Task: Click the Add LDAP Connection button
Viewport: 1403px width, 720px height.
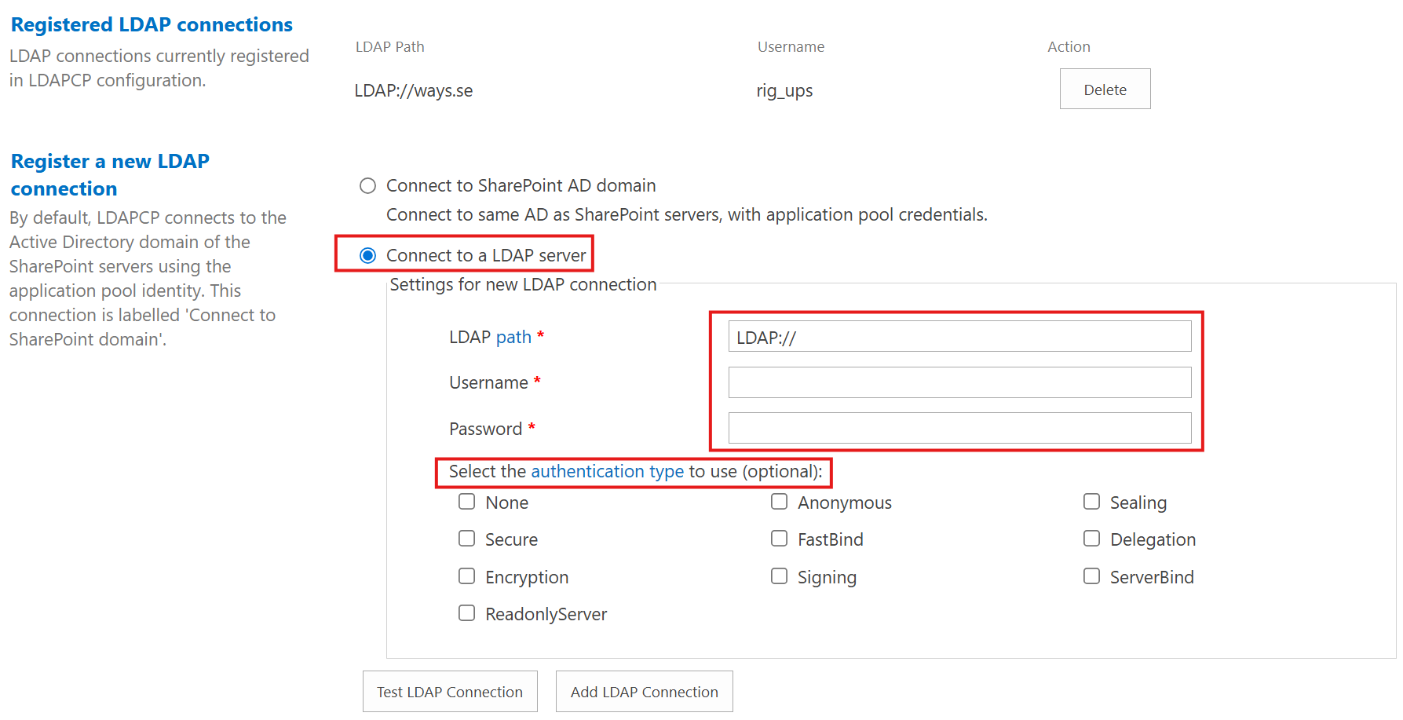Action: (x=644, y=692)
